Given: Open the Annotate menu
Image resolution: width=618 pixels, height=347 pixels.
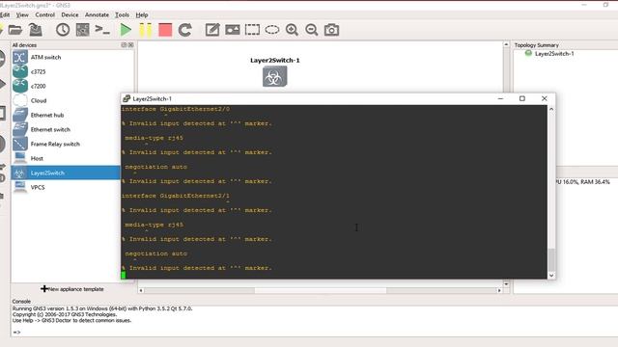Looking at the screenshot, I should (97, 15).
